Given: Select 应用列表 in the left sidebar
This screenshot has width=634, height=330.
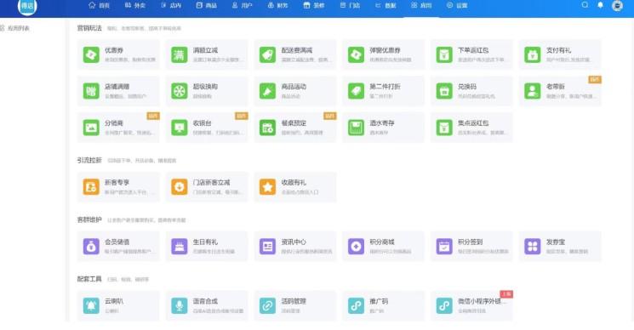Looking at the screenshot, I should pos(15,28).
